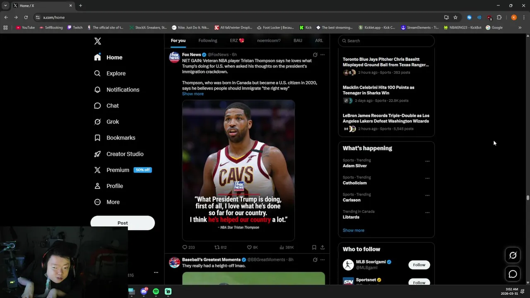Screen dimensions: 530x298
Task: Bookmark this page with star icon
Action: (455, 17)
